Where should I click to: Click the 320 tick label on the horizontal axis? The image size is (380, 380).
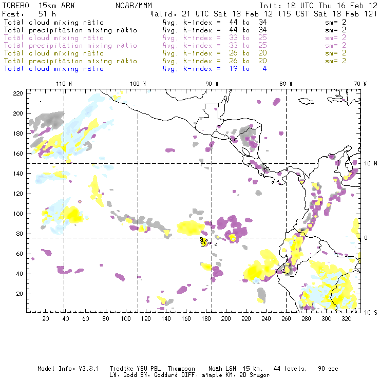coord(347,319)
